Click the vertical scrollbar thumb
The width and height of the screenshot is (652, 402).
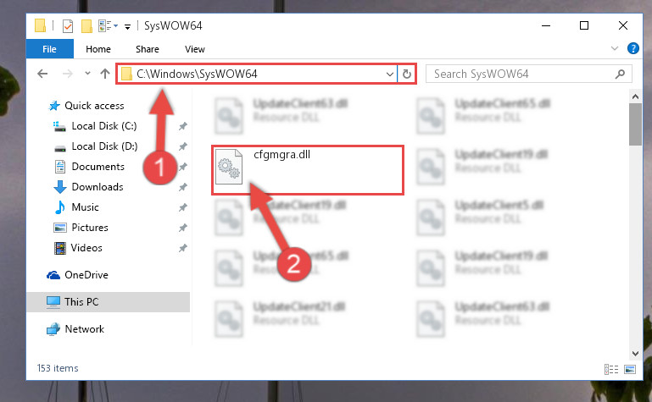click(635, 124)
